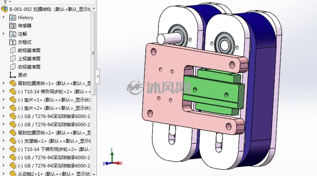The height and width of the screenshot is (176, 317).
Task: Expand the 垫片<1> component
Action: (x=3, y=100)
